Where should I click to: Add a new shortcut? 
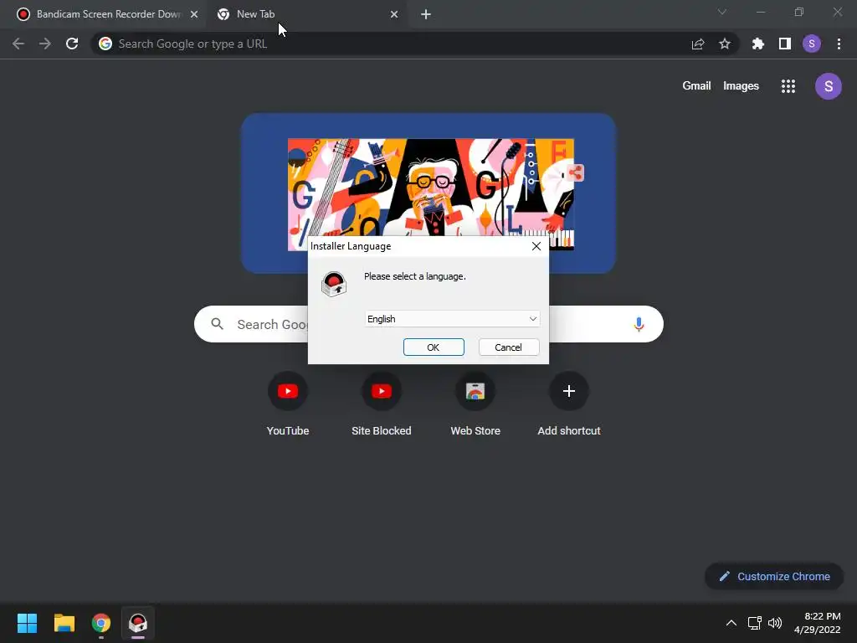(x=569, y=404)
